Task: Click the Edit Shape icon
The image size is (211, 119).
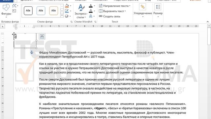Action: click(15, 6)
